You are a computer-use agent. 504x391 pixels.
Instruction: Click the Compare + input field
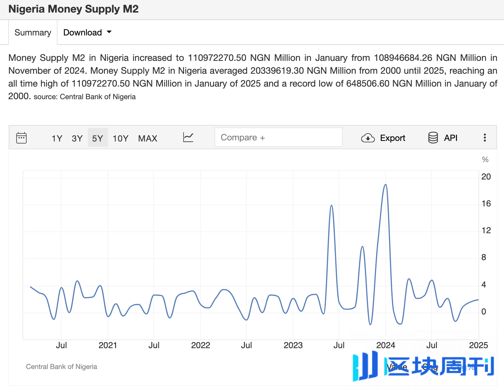tap(278, 137)
